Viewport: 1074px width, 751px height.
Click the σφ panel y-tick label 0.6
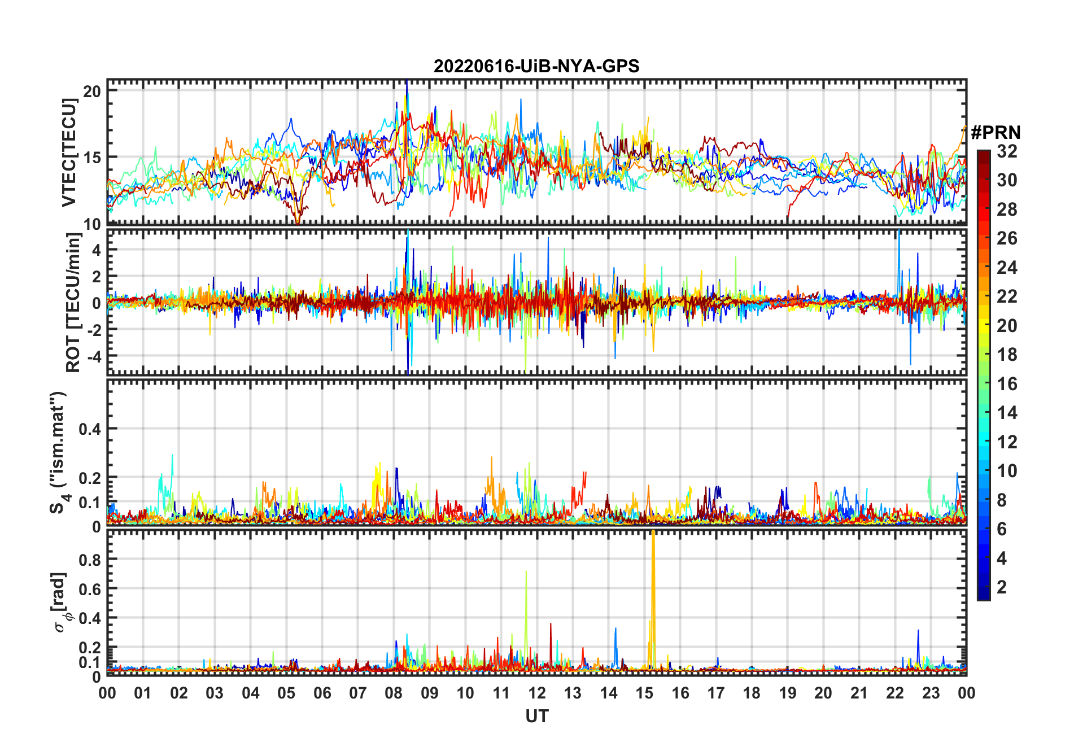(x=90, y=589)
